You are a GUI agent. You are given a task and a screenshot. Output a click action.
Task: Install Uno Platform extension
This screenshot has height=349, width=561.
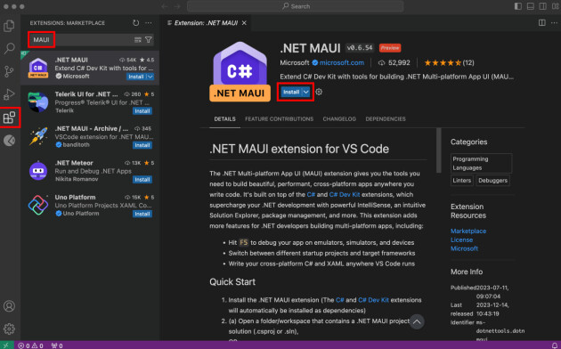coord(142,214)
